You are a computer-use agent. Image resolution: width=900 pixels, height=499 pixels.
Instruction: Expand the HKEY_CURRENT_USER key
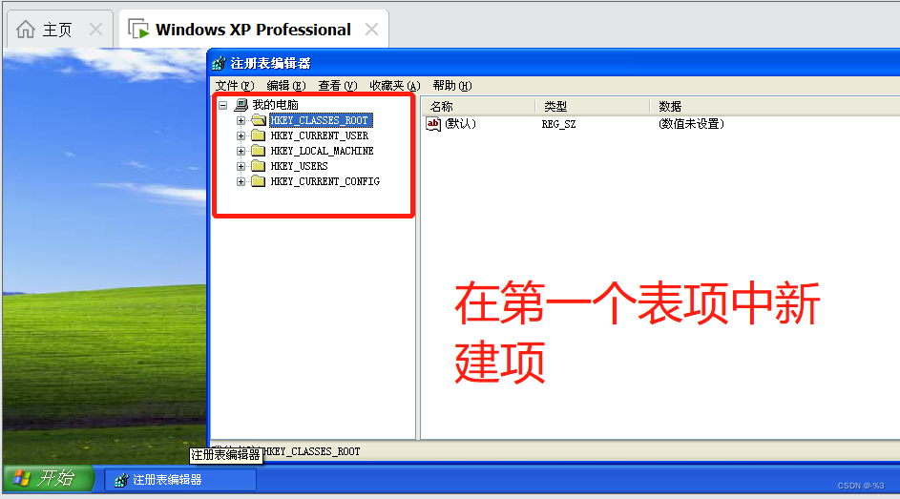[x=241, y=135]
